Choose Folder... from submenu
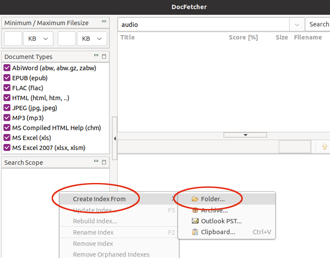This screenshot has width=330, height=258. 227,199
